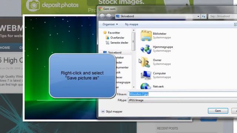Select Skrivebord in the navigation tree

tap(114, 52)
